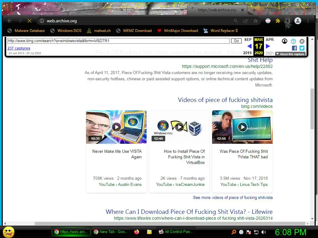Select APR in Wayback toolbar
Screen dimensions: 318x238
pos(270,40)
